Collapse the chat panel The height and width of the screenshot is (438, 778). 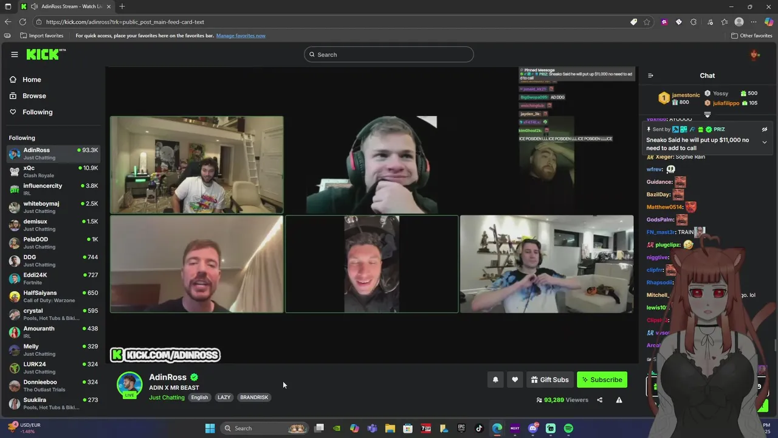(x=650, y=75)
